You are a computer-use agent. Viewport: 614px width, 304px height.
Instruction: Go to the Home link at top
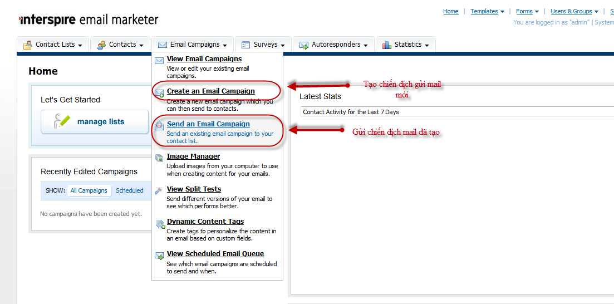pyautogui.click(x=450, y=11)
